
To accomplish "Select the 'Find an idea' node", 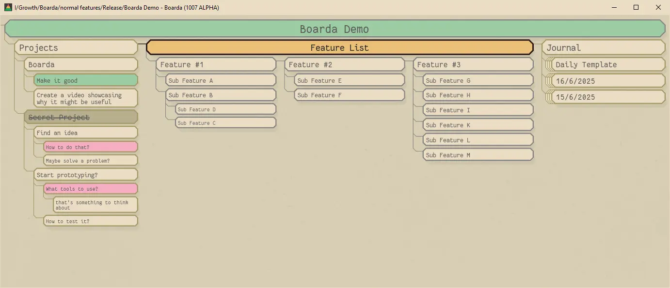I will (x=86, y=133).
